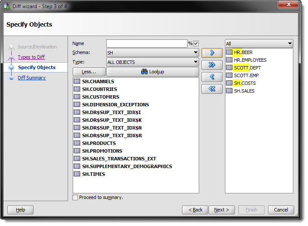Click table icon beside HR.BEER
The image size is (308, 226).
click(x=229, y=52)
